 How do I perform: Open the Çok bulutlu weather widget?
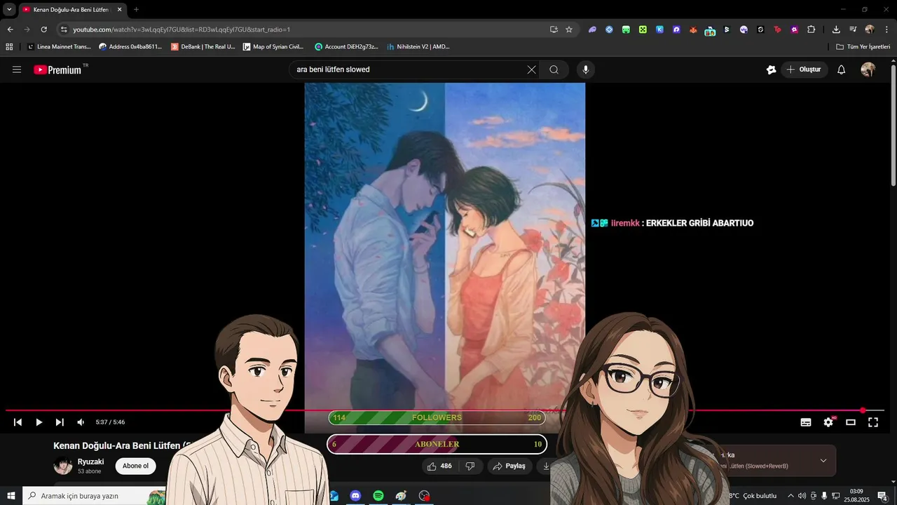[753, 496]
